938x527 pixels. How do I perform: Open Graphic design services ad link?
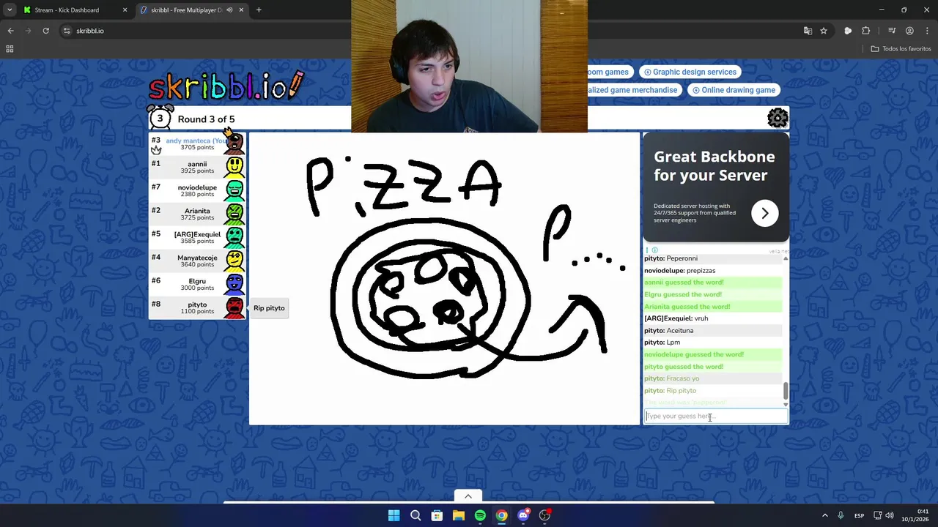click(x=690, y=72)
